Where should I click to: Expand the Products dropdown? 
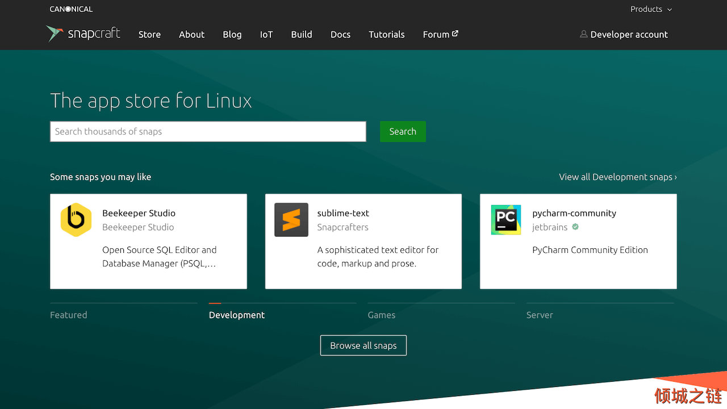(651, 9)
